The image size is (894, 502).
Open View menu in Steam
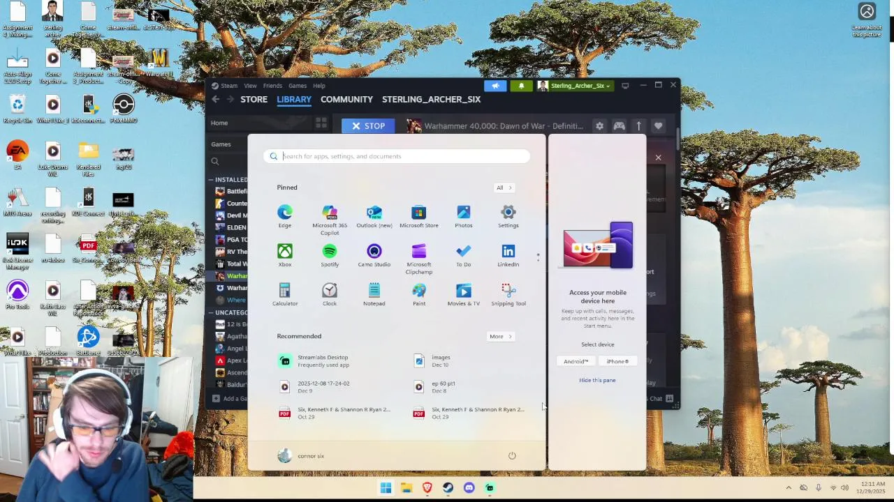point(250,86)
